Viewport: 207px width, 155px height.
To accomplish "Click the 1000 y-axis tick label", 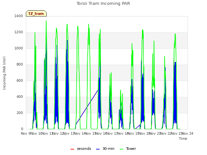I will tap(19, 48).
